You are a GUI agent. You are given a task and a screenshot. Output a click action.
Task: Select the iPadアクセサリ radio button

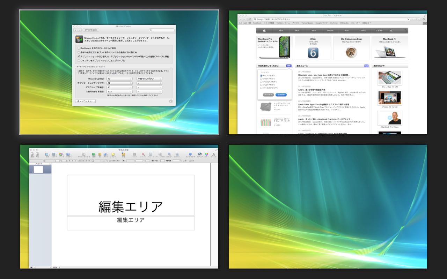pyautogui.click(x=261, y=85)
